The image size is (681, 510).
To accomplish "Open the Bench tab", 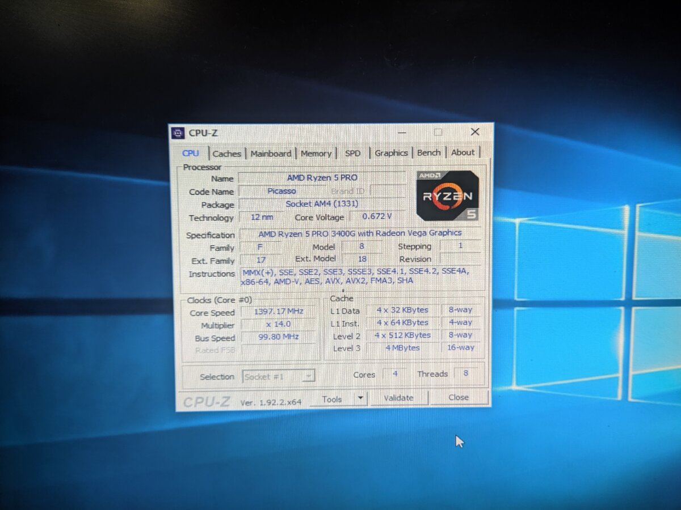I will (428, 152).
